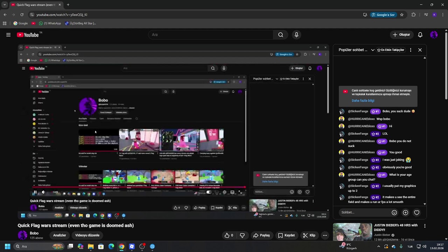448x252 pixels.
Task: Open Videoyu düzenle edit video button
Action: [x=87, y=235]
